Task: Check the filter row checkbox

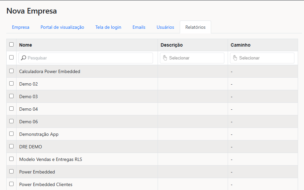Action: pyautogui.click(x=12, y=57)
